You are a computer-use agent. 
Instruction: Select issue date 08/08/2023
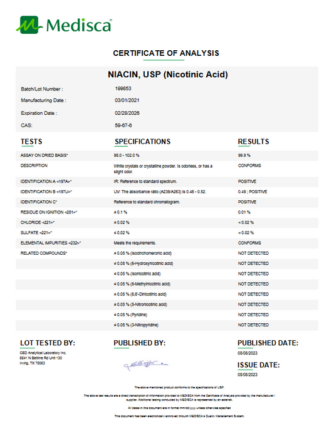click(x=248, y=375)
